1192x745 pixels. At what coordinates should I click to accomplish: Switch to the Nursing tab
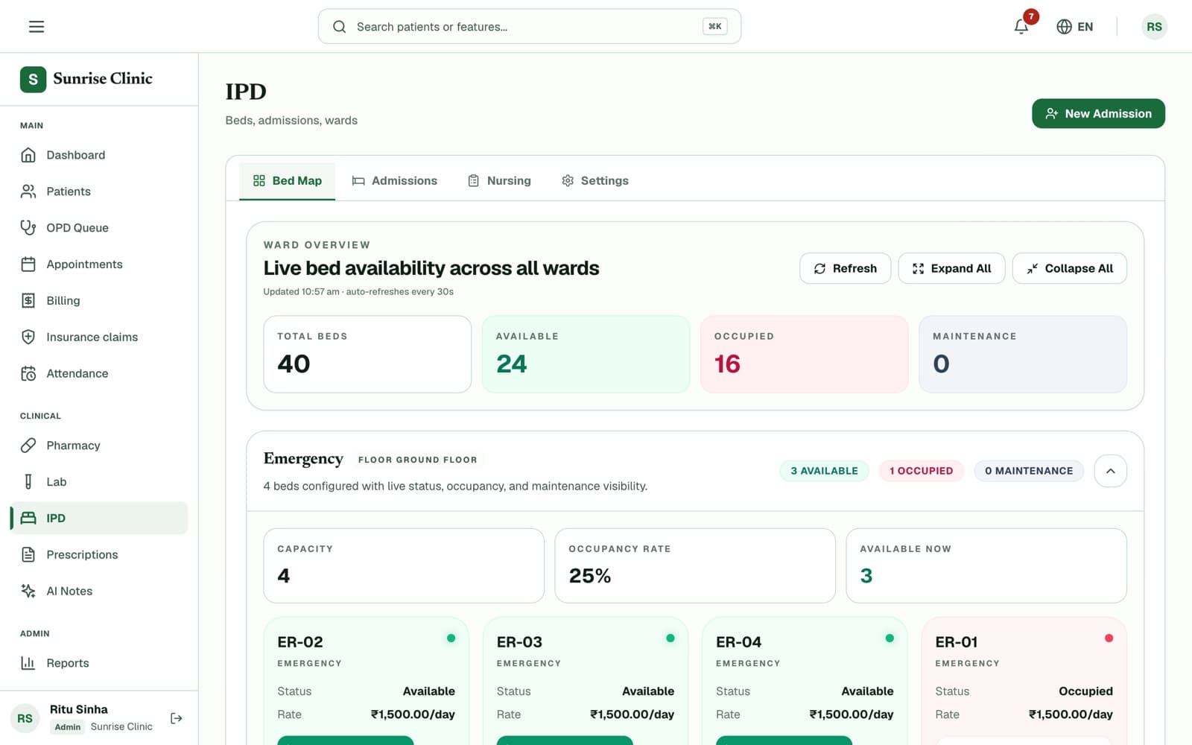(x=499, y=181)
